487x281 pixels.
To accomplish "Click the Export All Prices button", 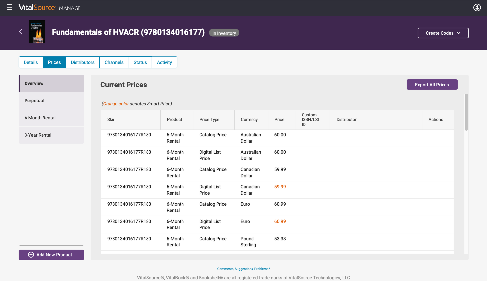I will coord(432,85).
